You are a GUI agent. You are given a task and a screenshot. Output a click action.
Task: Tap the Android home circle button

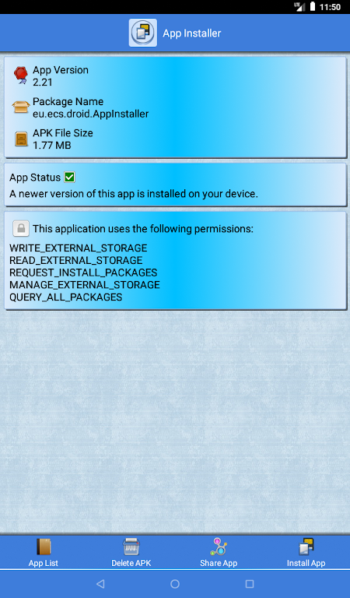coord(175,583)
